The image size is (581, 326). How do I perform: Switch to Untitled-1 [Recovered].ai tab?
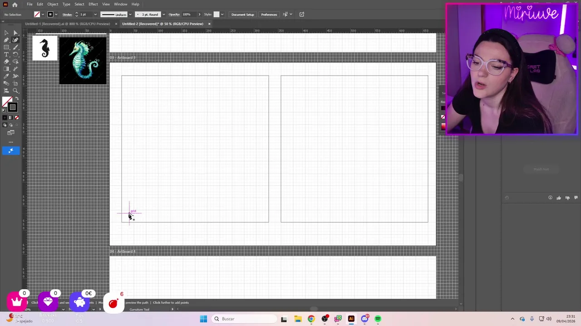67,24
